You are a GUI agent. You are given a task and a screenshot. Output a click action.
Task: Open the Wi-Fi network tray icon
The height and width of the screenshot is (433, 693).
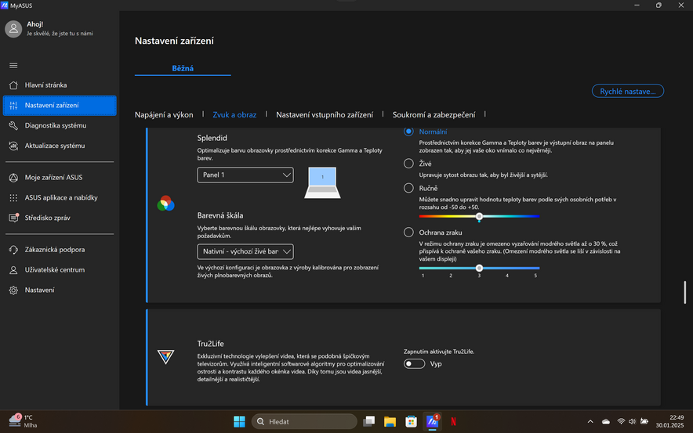point(621,421)
